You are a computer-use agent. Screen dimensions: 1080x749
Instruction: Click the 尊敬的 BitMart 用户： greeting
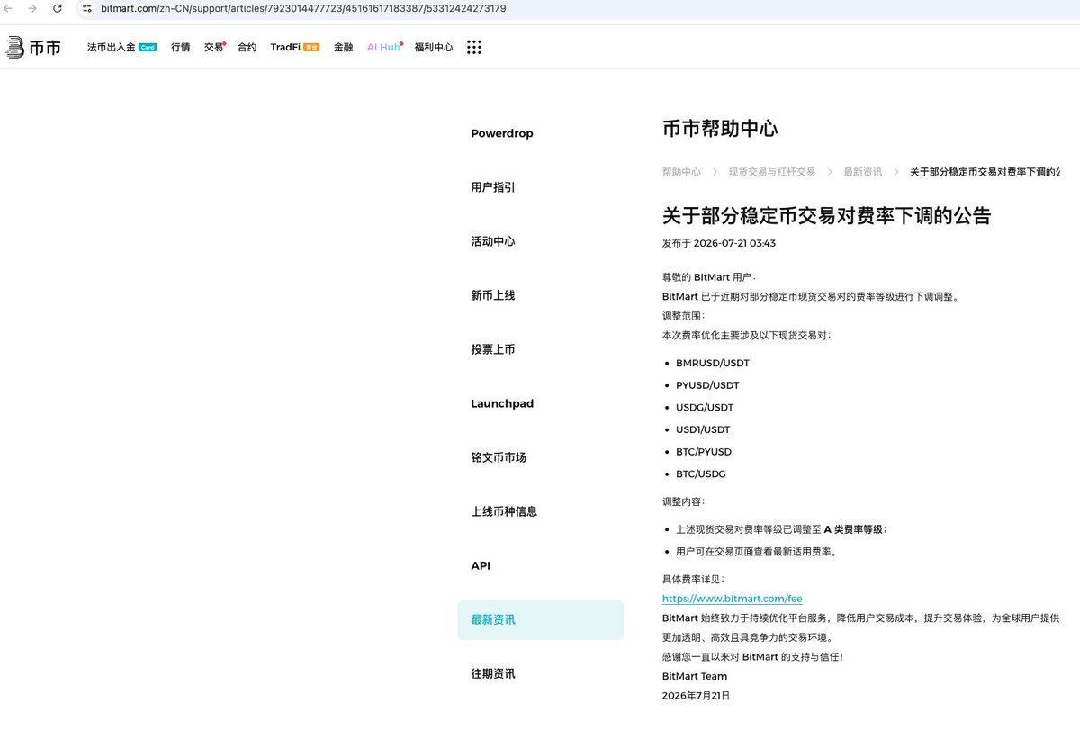[x=709, y=277]
